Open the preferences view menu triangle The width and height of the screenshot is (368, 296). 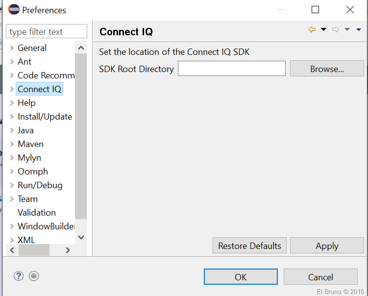[359, 30]
